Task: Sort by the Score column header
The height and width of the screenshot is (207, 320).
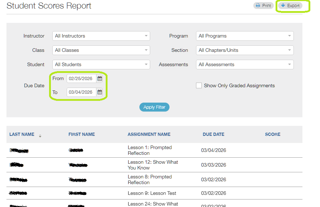Action: (x=273, y=134)
